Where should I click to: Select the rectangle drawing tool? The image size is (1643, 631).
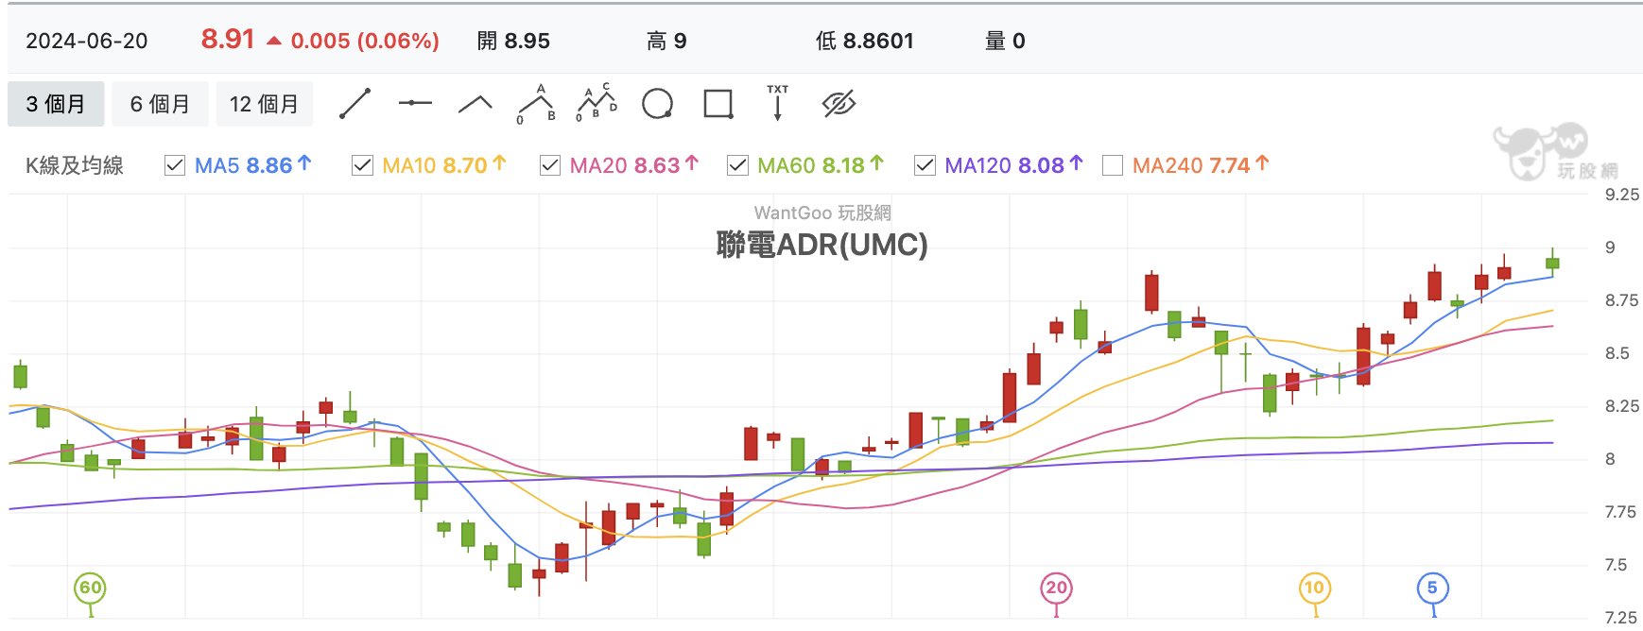pyautogui.click(x=718, y=104)
